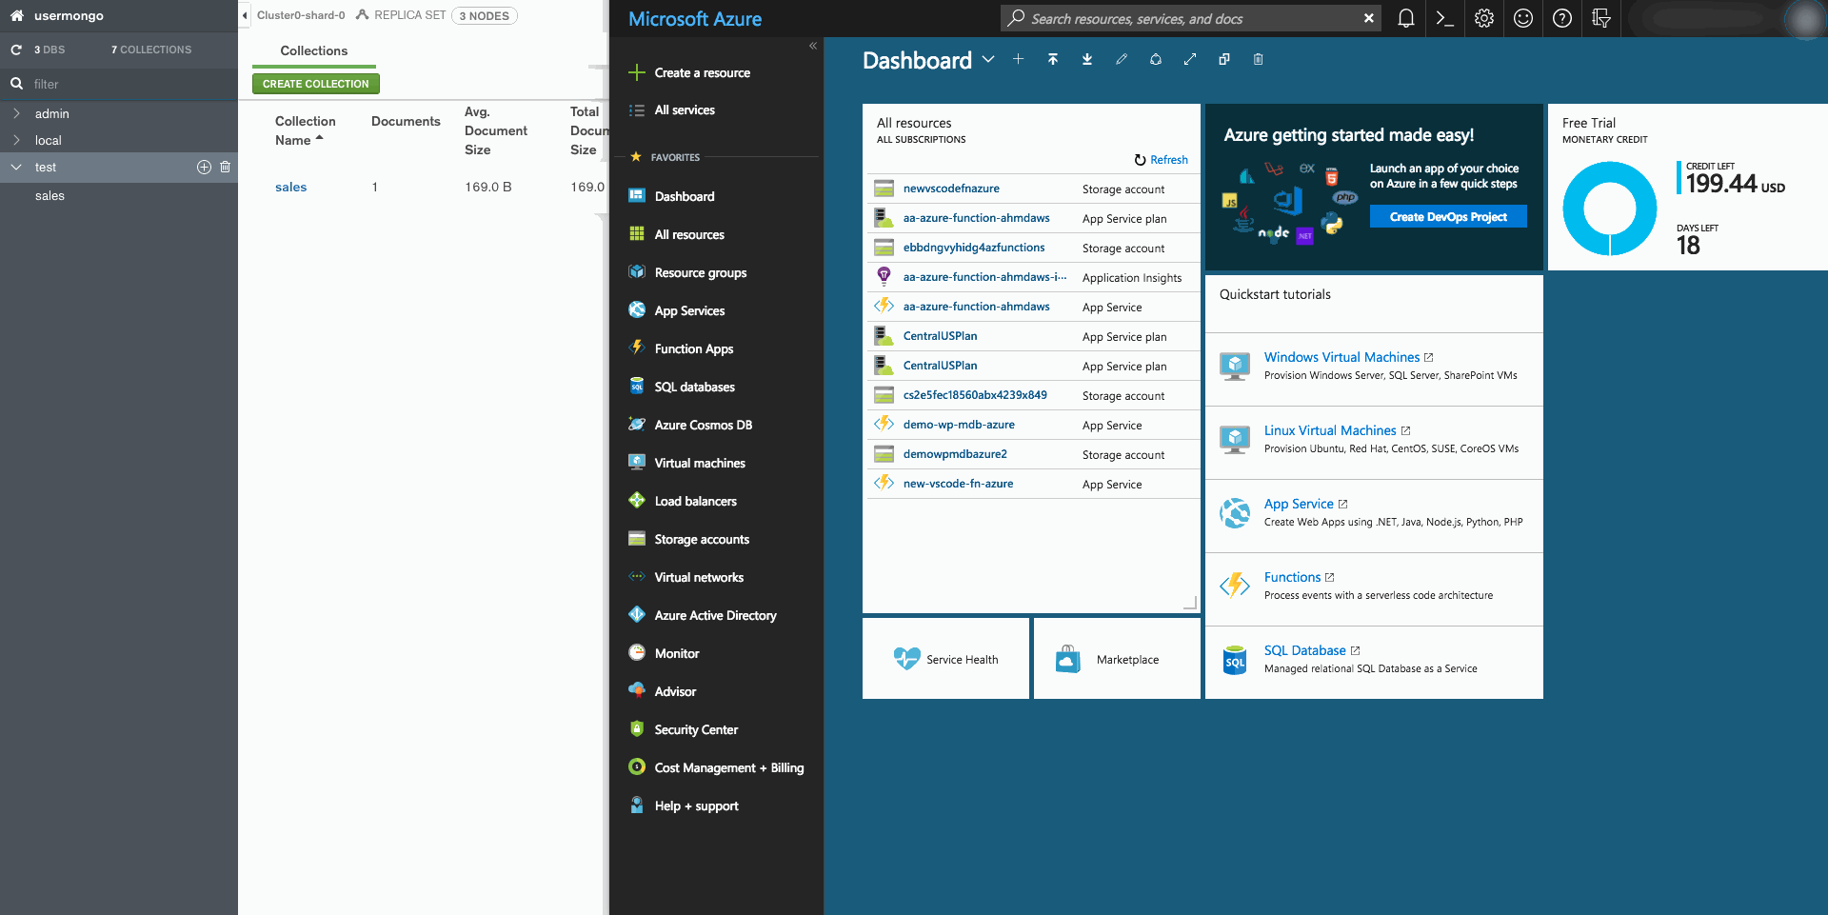Expand the local database
The width and height of the screenshot is (1828, 915).
point(16,140)
